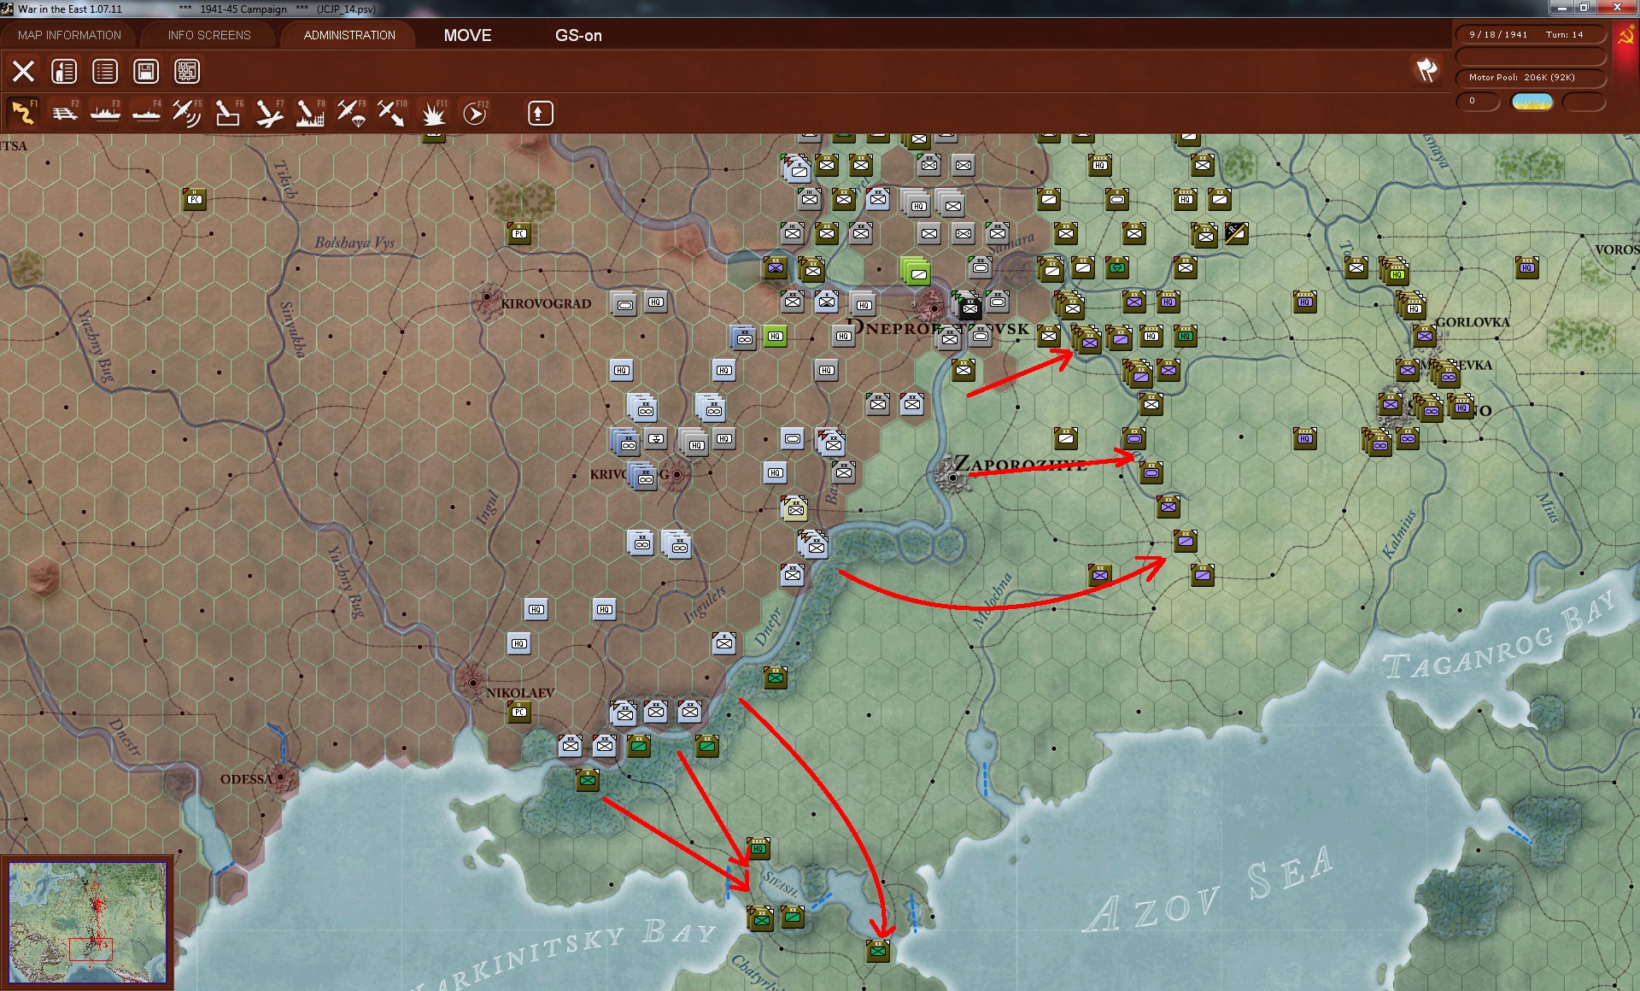Image resolution: width=1640 pixels, height=991 pixels.
Task: Open the commander report icon
Action: [64, 71]
